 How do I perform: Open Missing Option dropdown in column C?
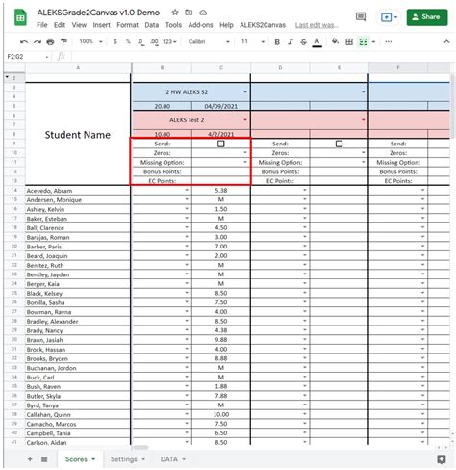245,162
